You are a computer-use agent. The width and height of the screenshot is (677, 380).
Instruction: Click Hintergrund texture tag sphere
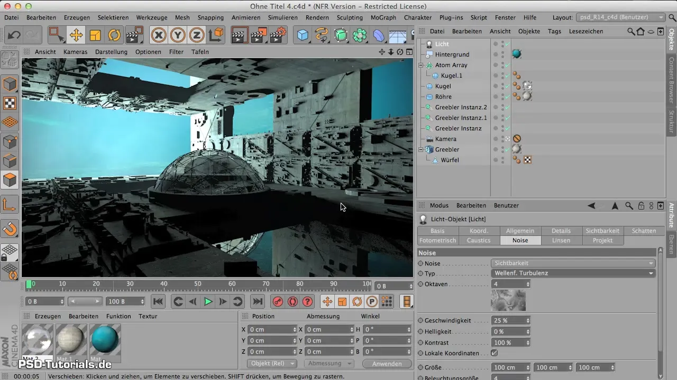[517, 54]
